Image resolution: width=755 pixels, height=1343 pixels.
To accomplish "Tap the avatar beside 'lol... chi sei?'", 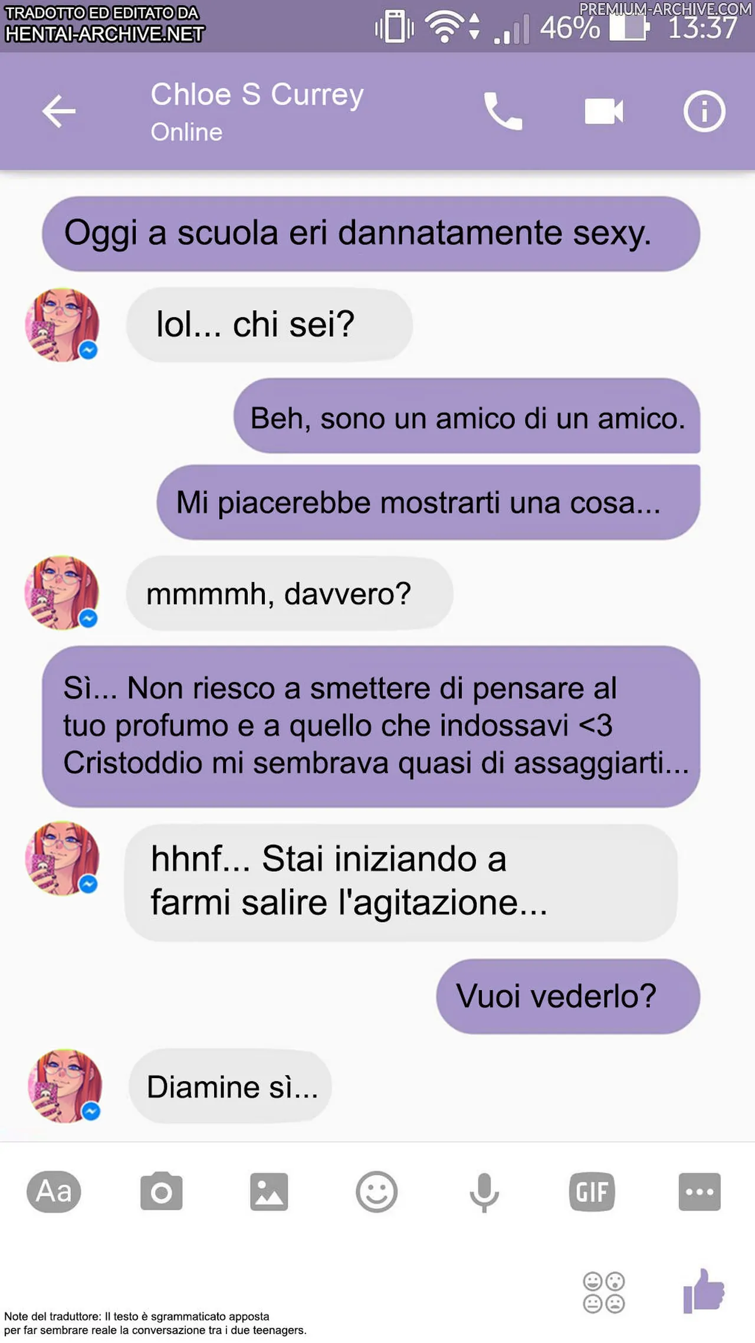I will [x=62, y=325].
